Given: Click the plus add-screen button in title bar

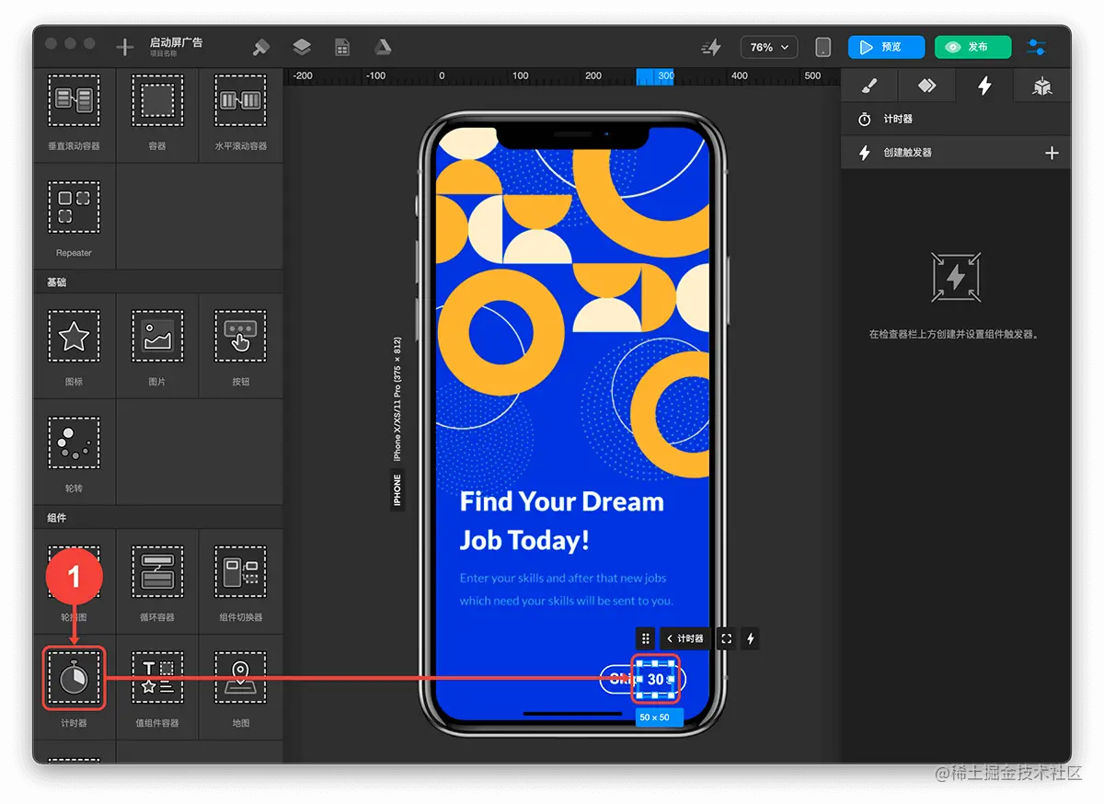Looking at the screenshot, I should (125, 47).
